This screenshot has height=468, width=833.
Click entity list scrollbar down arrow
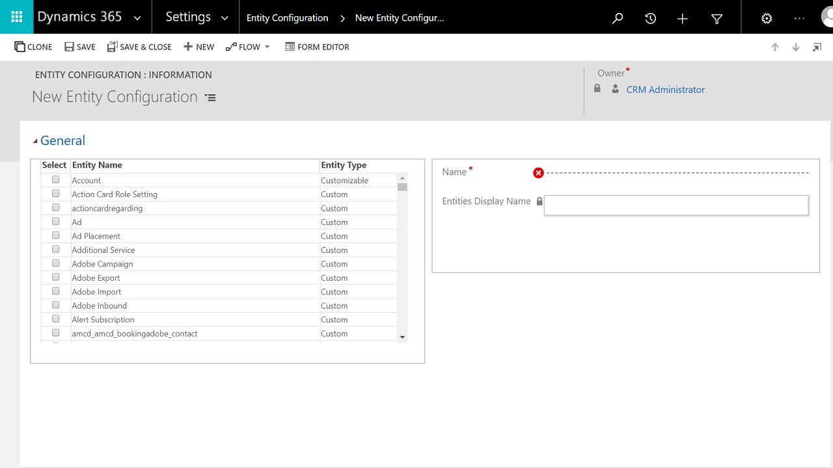pyautogui.click(x=402, y=337)
